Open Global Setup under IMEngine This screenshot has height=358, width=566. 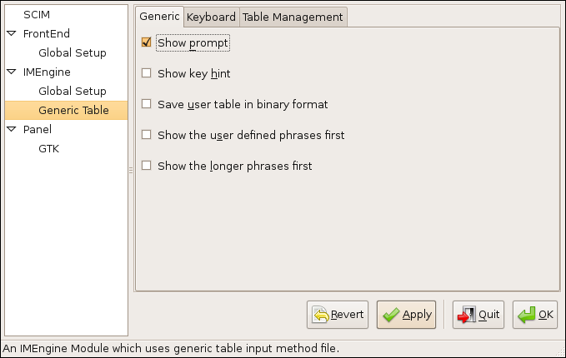pos(73,92)
